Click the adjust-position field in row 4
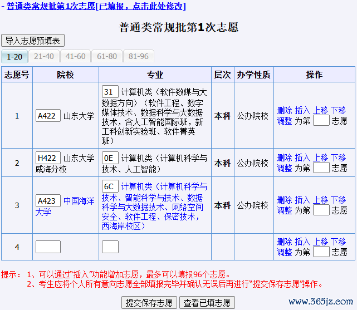Image resolution: width=357 pixels, height=310 pixels. coord(321,252)
